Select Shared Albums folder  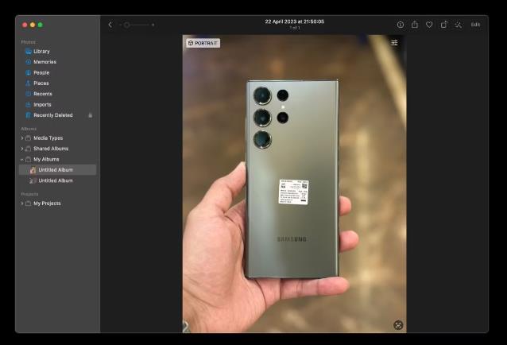pos(51,149)
